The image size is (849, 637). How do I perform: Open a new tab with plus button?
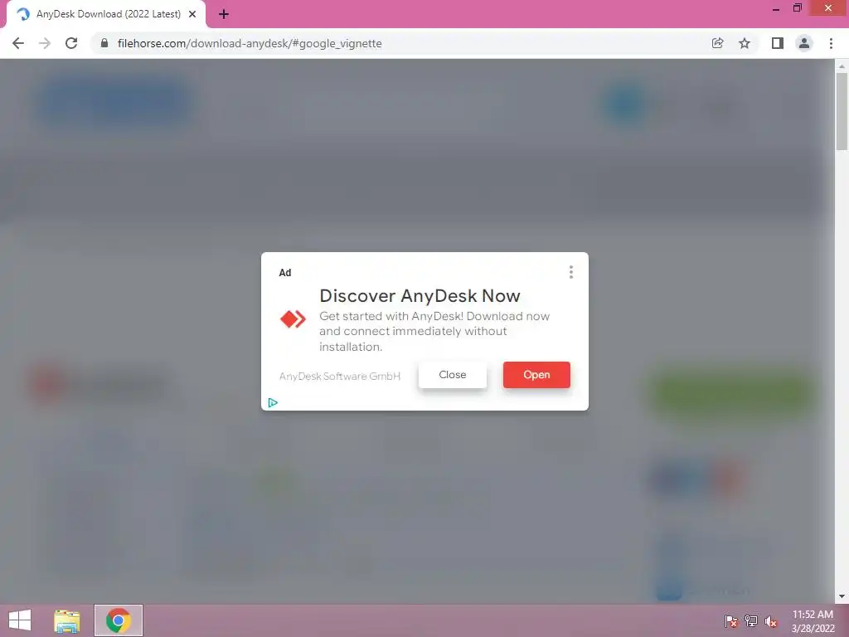[x=224, y=14]
